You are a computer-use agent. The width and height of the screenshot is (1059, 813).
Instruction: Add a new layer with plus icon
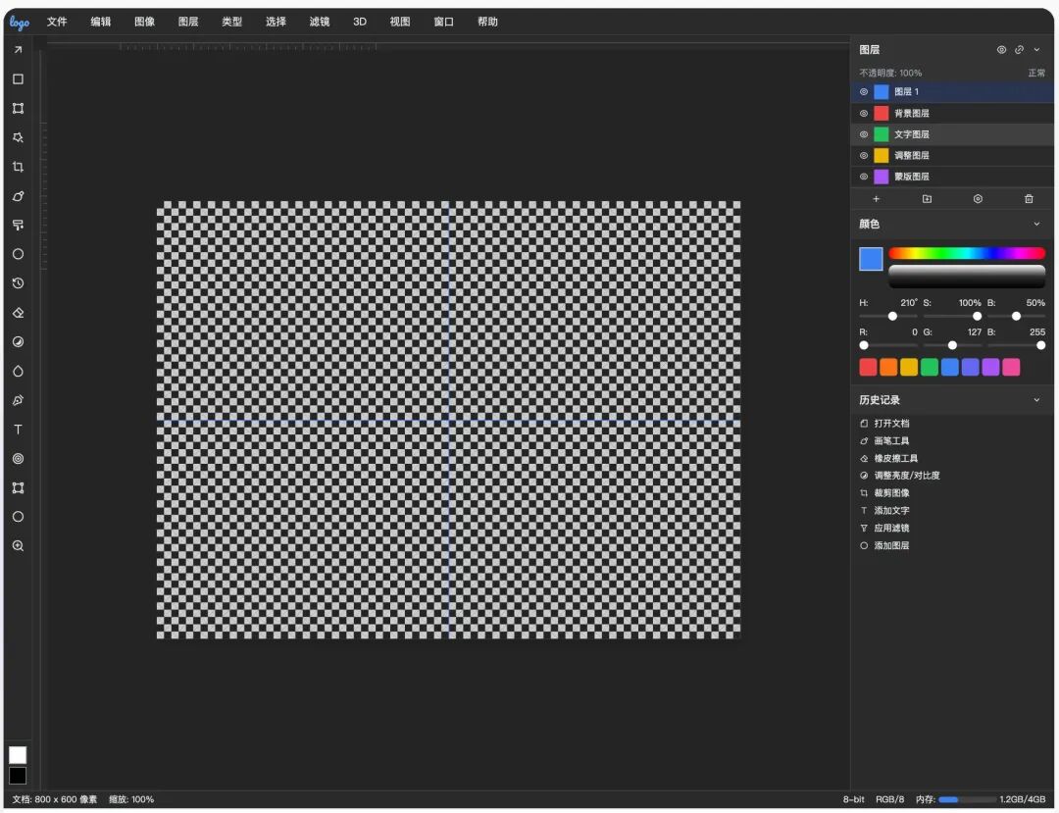point(876,199)
